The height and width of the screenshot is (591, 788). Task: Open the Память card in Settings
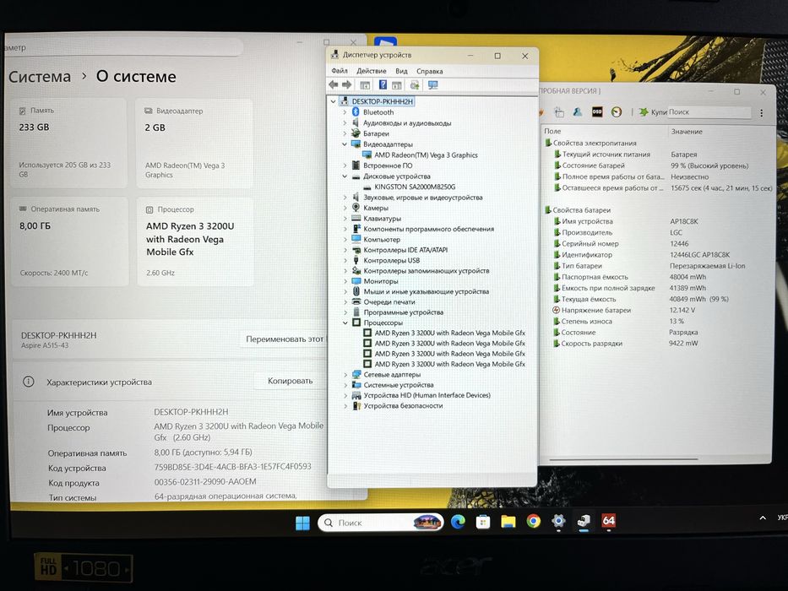pyautogui.click(x=69, y=144)
